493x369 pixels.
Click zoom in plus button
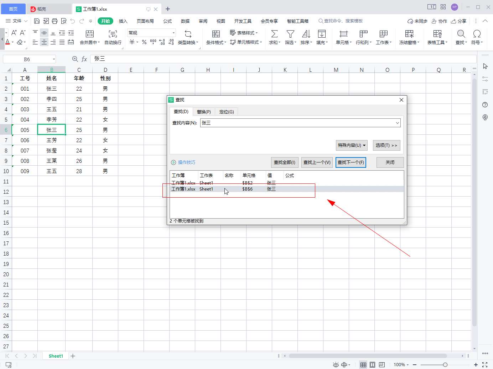476,365
